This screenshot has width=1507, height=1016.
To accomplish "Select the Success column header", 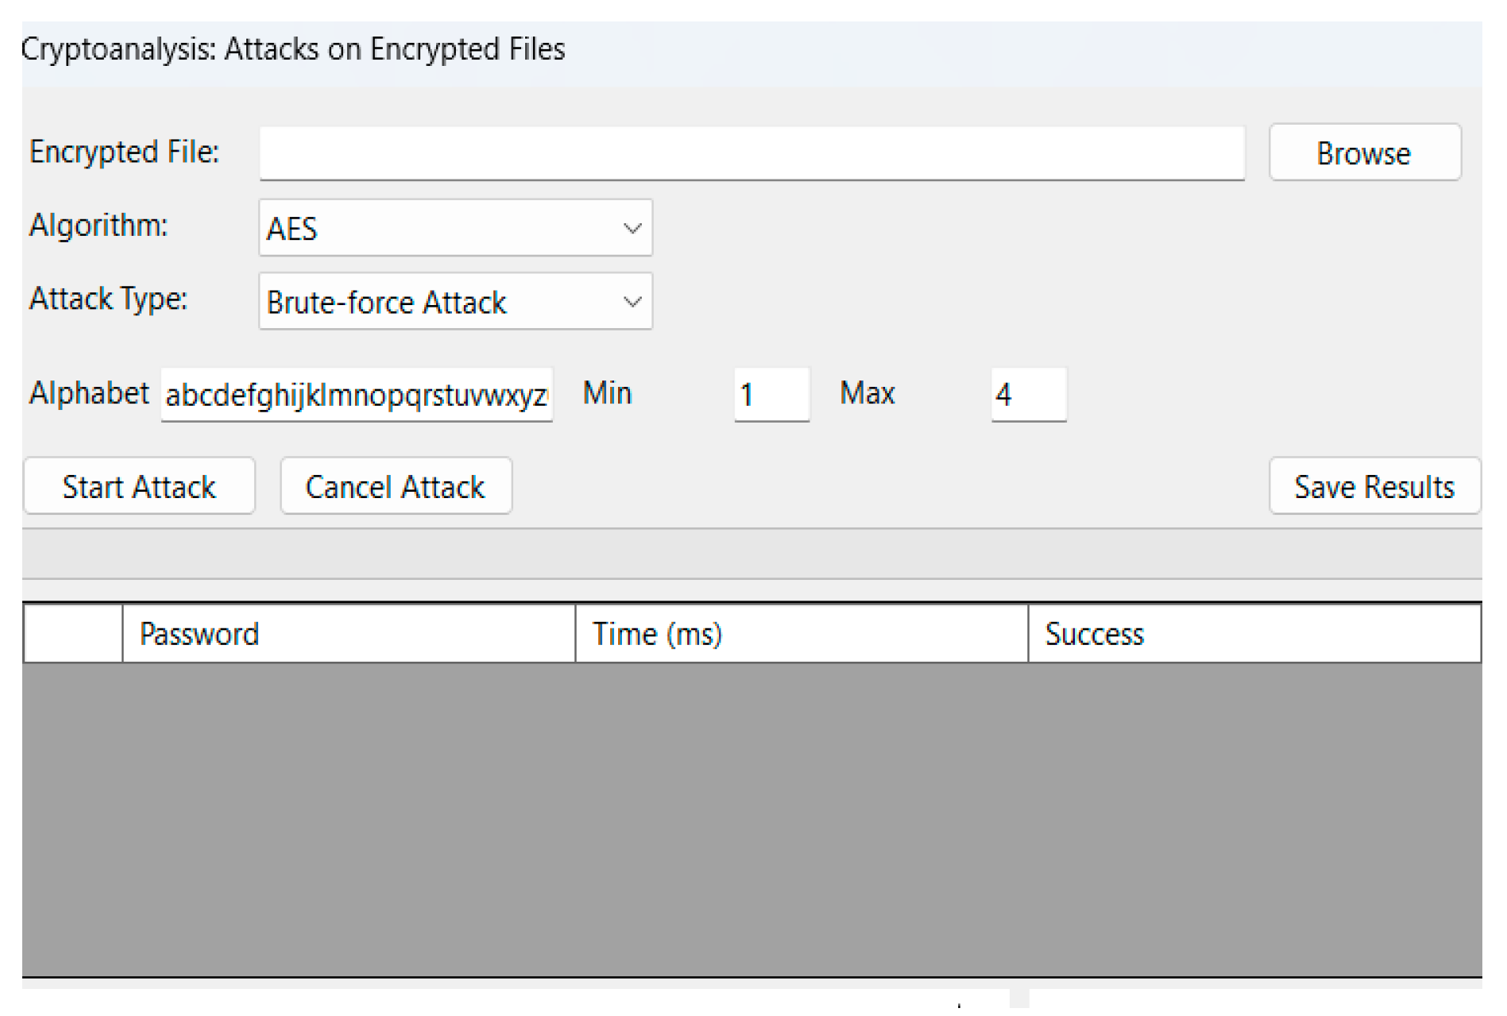I will tap(1254, 633).
